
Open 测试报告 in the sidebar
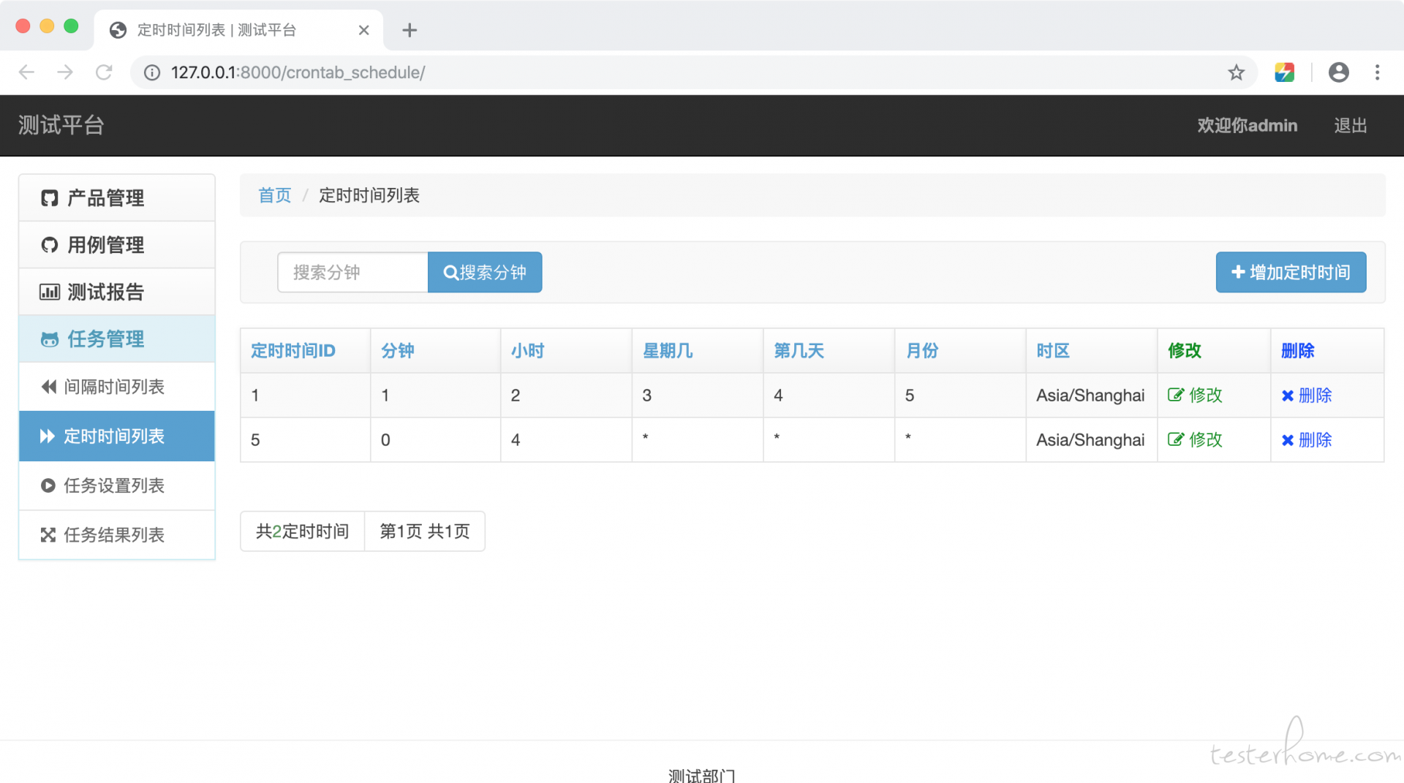tap(117, 292)
